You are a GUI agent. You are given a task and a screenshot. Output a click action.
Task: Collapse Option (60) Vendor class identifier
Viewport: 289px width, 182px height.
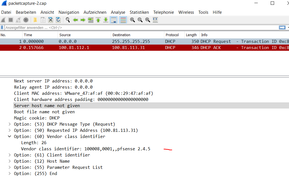coord(10,137)
